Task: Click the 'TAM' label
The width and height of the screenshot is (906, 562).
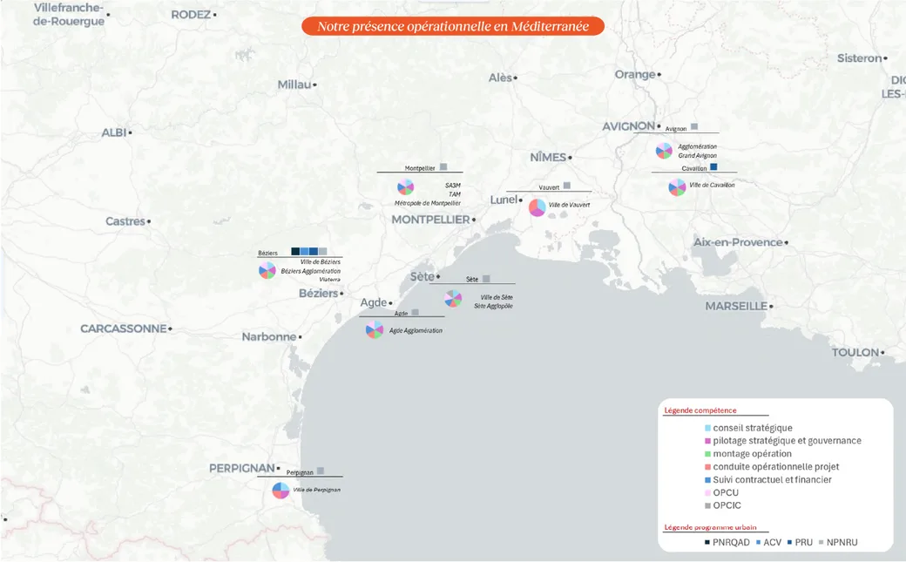Action: pyautogui.click(x=455, y=194)
